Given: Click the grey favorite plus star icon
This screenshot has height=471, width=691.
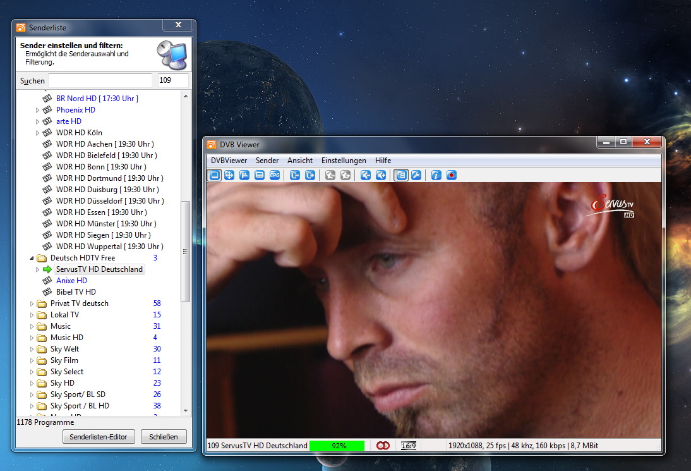Looking at the screenshot, I should 345,176.
